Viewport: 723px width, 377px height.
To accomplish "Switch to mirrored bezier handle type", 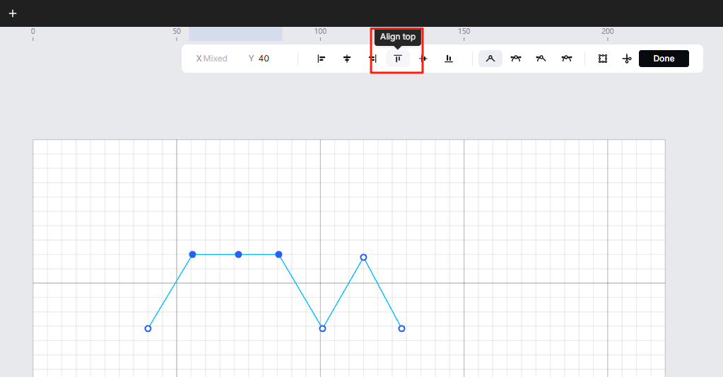I will point(516,59).
